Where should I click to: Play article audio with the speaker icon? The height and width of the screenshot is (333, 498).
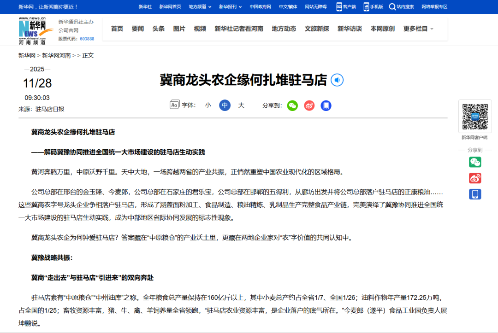tap(337, 80)
